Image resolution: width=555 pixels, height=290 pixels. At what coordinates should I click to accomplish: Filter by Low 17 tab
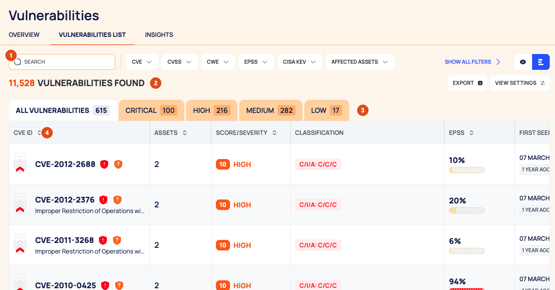click(x=326, y=111)
